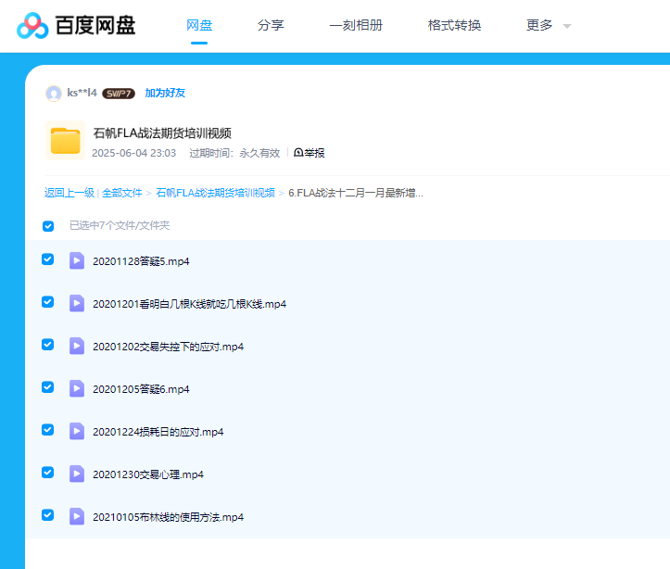Switch to the 分享 tab
Screen dimensions: 670x569
click(271, 26)
